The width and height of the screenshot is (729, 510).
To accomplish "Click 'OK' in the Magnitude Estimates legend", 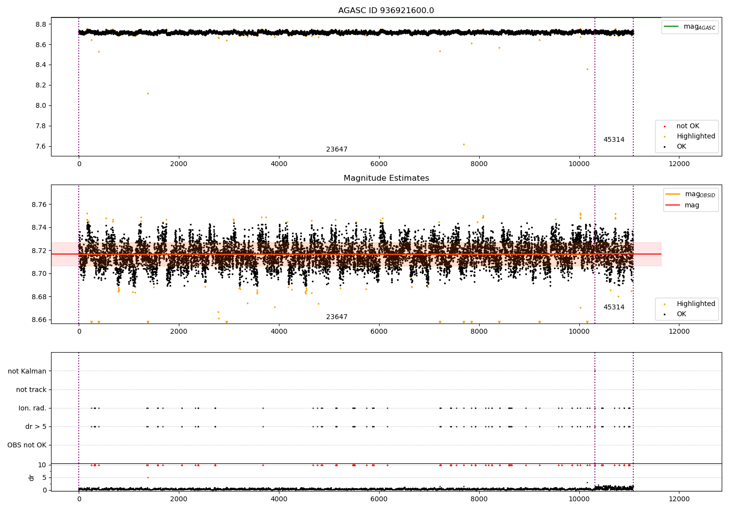I will 681,314.
